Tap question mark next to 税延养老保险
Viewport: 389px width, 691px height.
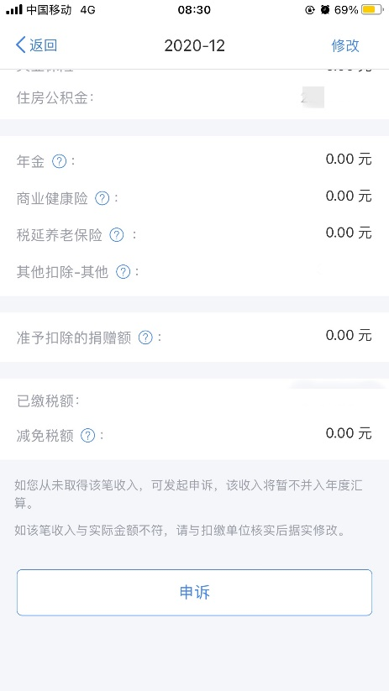coord(117,235)
